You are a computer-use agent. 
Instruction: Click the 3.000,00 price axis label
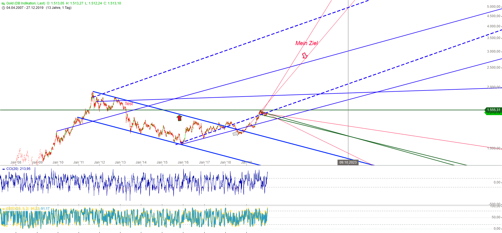click(494, 51)
